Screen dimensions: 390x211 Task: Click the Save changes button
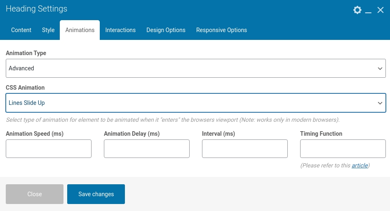point(96,194)
